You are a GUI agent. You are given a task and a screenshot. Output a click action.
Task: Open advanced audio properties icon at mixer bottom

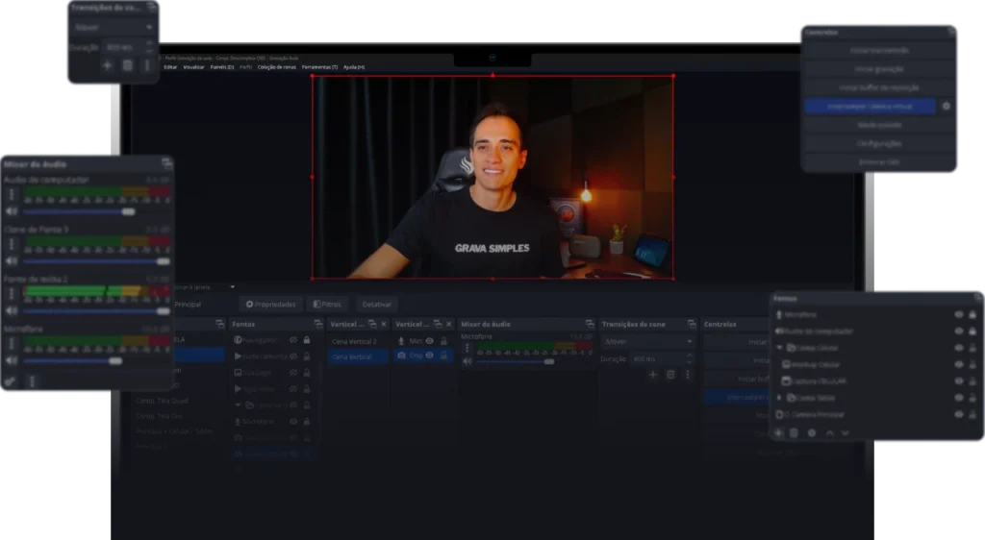pos(10,380)
